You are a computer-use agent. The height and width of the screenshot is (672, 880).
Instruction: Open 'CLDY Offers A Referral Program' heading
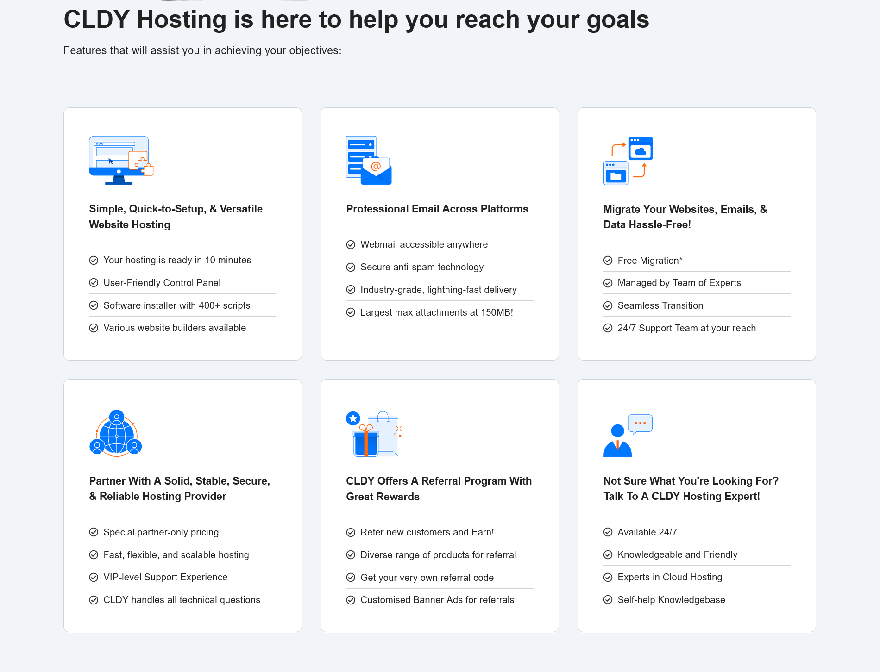point(439,489)
